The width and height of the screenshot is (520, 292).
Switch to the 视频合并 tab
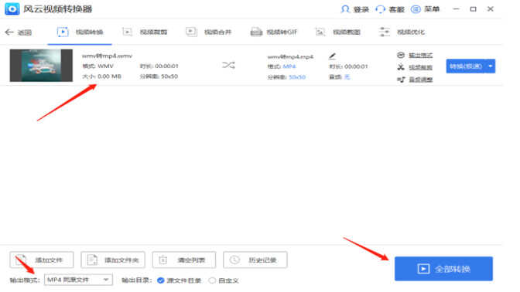point(209,32)
